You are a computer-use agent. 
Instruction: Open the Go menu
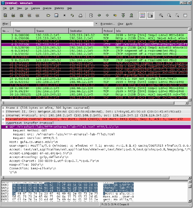pyautogui.click(x=26, y=8)
